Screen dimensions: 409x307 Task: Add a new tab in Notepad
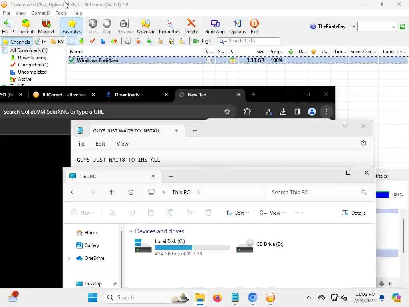point(195,131)
